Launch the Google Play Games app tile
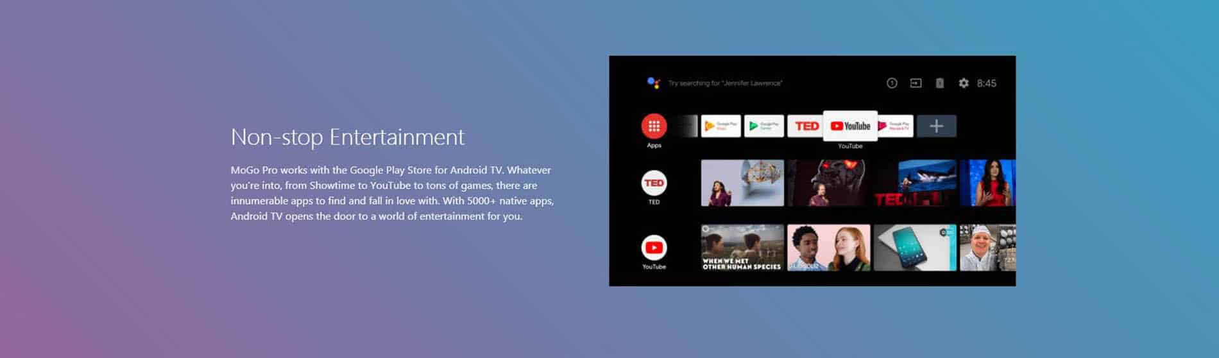Image resolution: width=1219 pixels, height=358 pixels. [x=763, y=126]
